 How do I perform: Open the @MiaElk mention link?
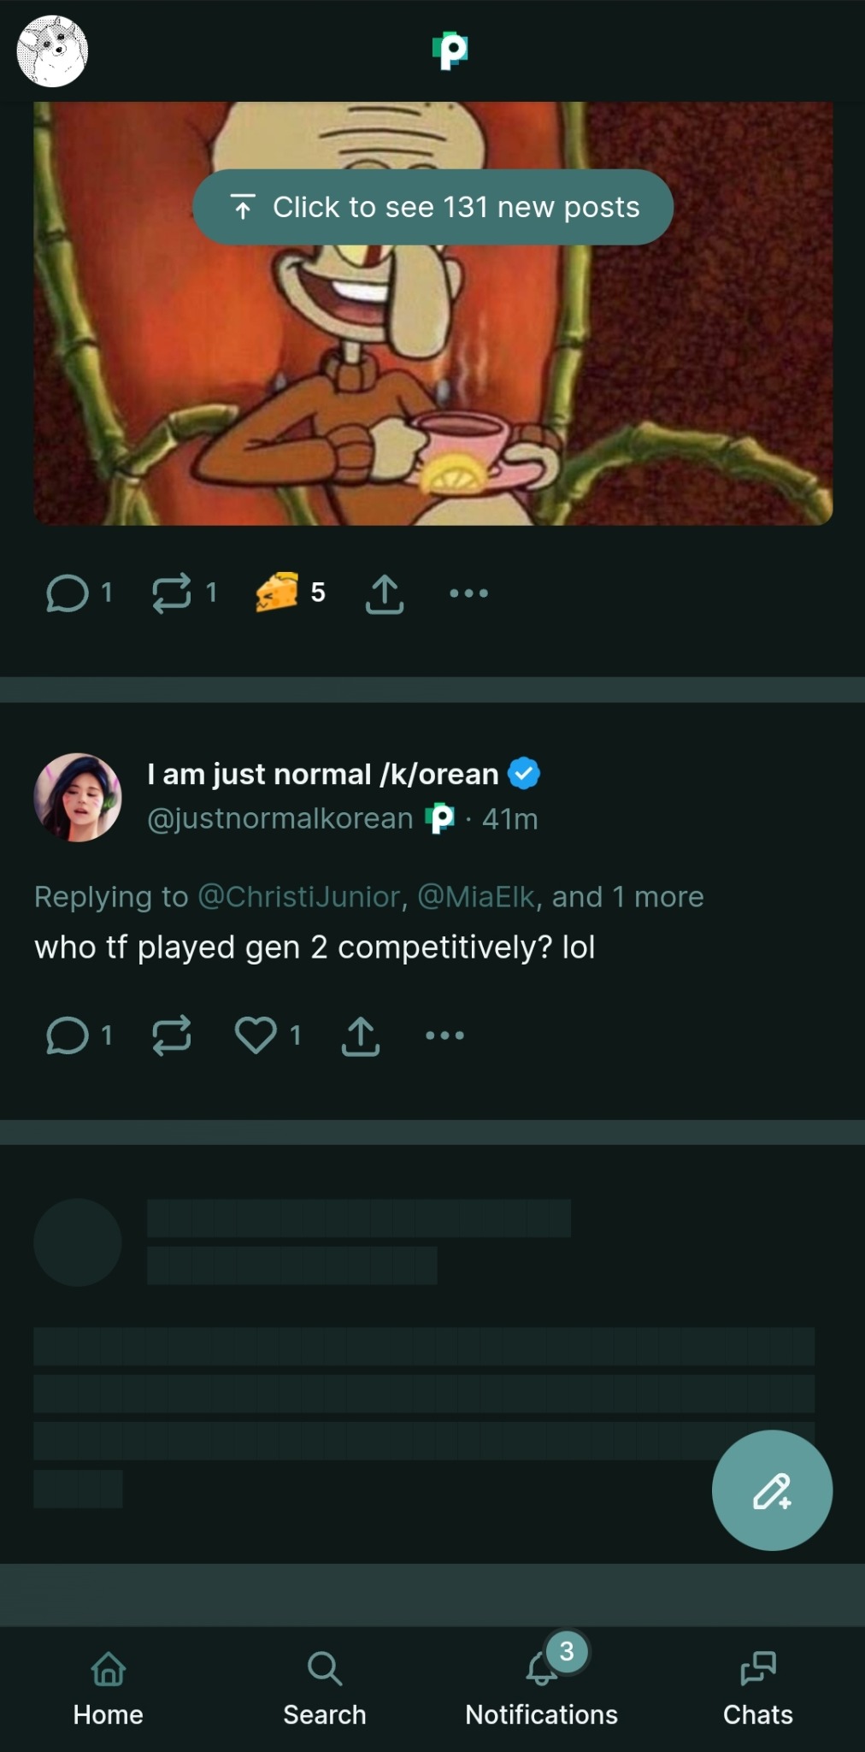click(476, 896)
